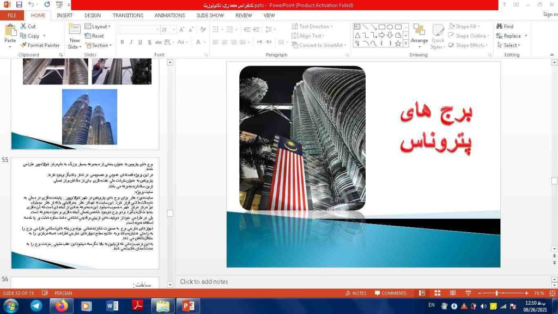Screen dimensions: 558x314
Task: Toggle Notes pane in status bar
Action: pyautogui.click(x=356, y=293)
